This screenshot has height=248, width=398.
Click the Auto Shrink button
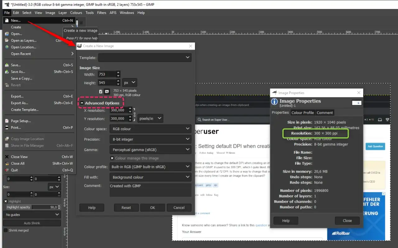(x=32, y=223)
